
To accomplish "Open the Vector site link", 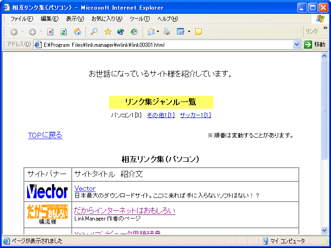I will 85,188.
